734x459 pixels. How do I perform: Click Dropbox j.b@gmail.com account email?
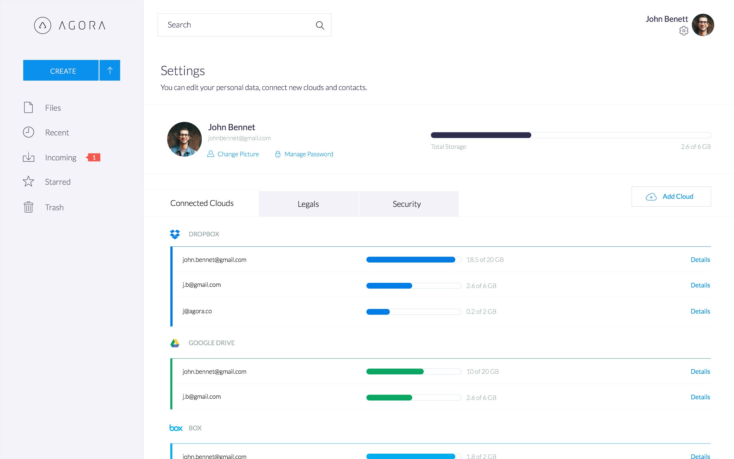pos(201,285)
